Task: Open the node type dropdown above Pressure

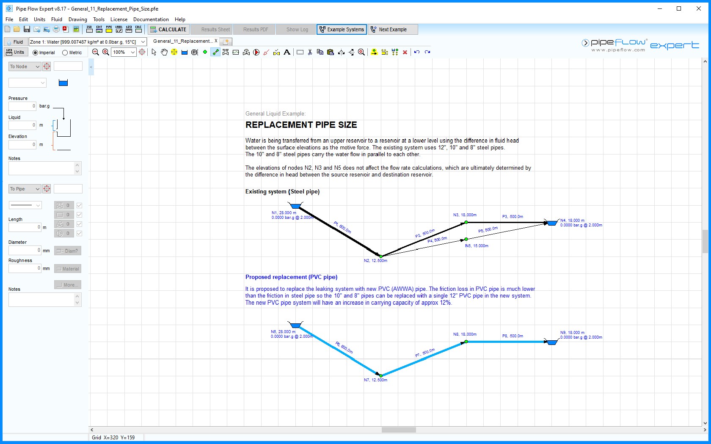Action: [28, 83]
